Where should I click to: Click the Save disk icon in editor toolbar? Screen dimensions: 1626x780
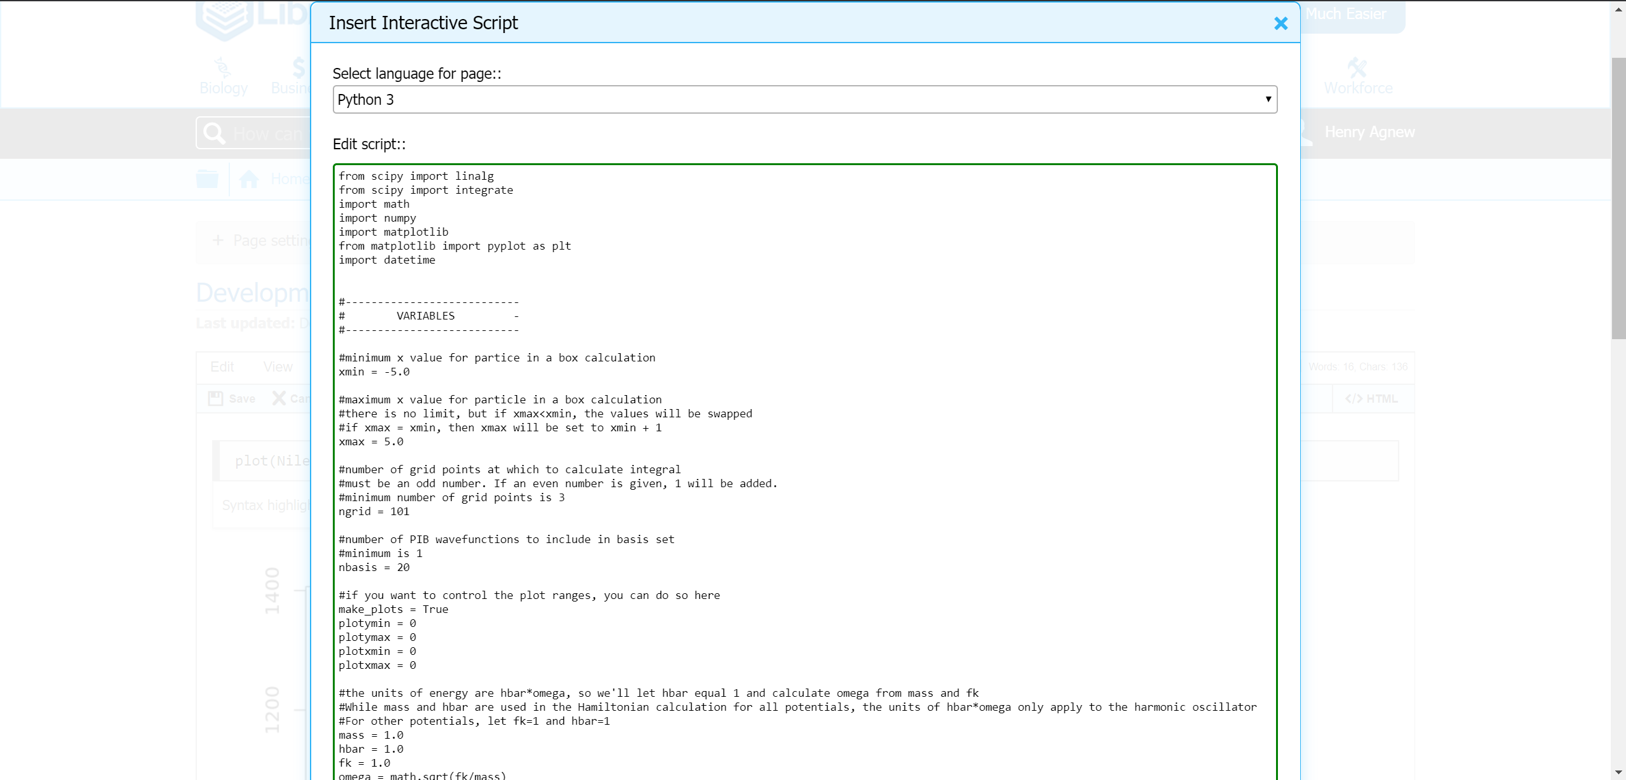pos(215,398)
